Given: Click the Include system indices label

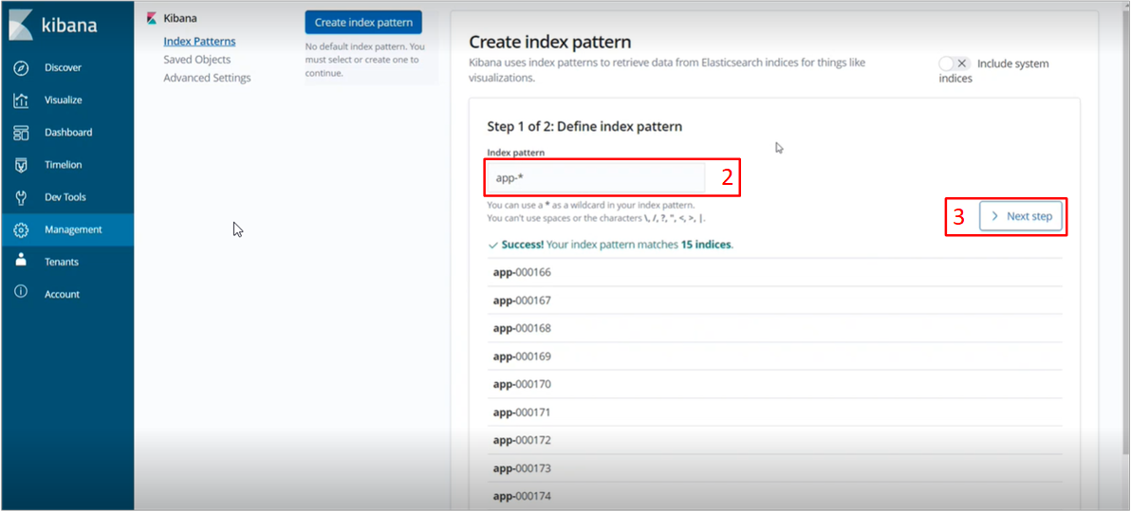Looking at the screenshot, I should click(x=994, y=71).
